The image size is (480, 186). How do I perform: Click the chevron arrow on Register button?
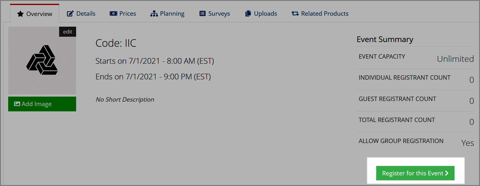tap(447, 173)
